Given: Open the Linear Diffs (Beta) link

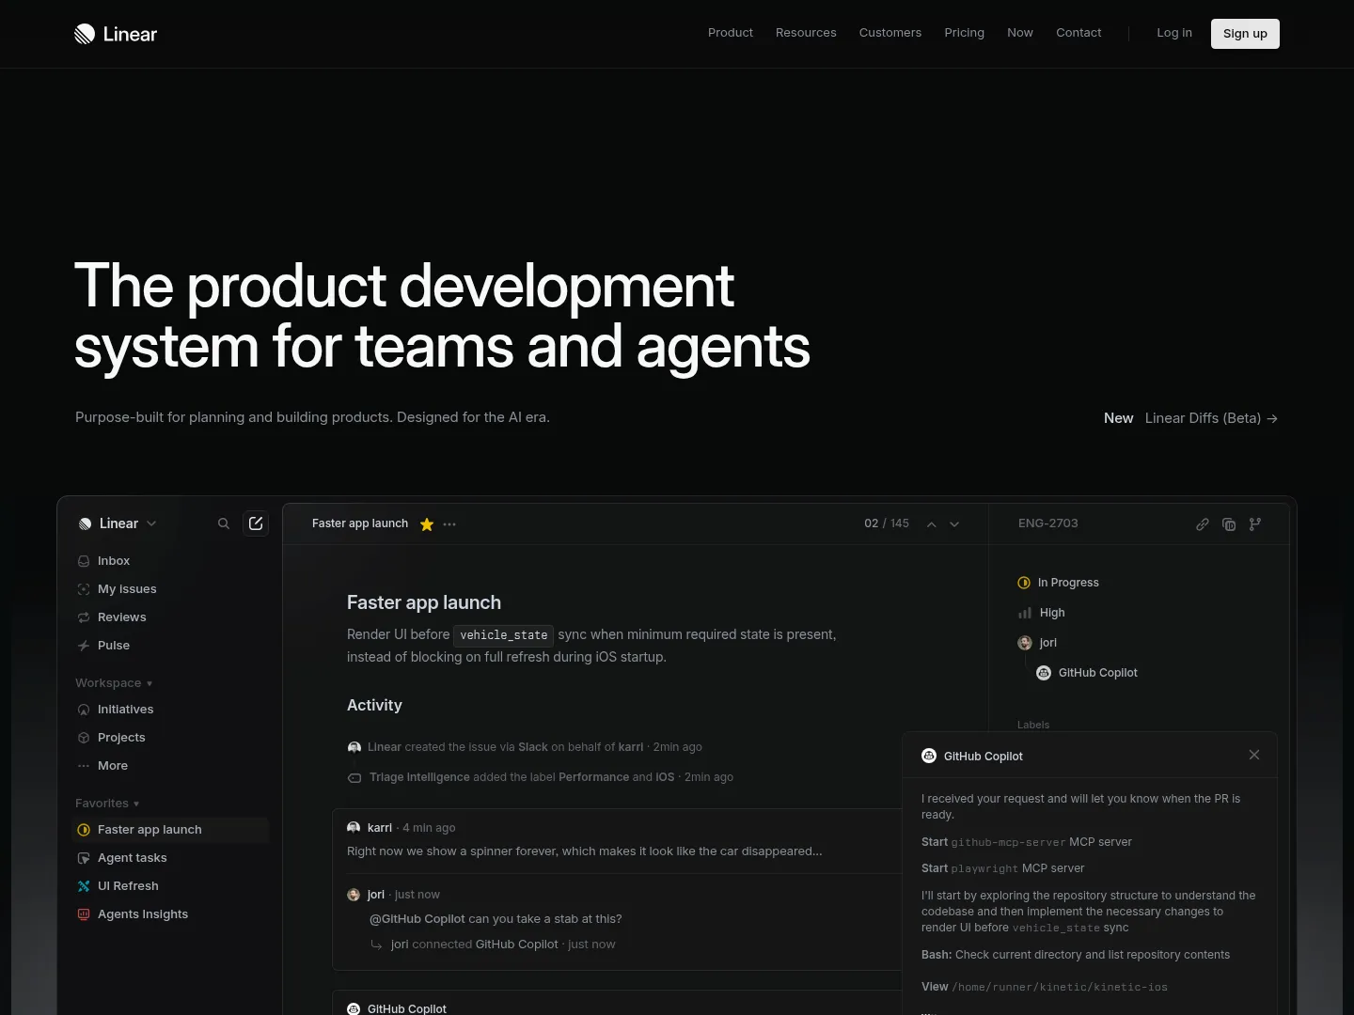Looking at the screenshot, I should pos(1211,418).
